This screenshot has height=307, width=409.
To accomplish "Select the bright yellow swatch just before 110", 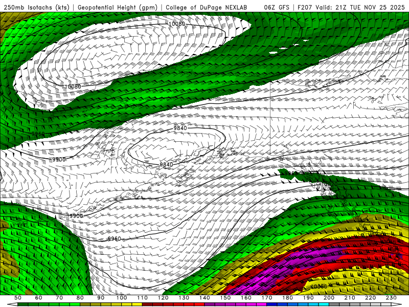I will [x=137, y=304].
